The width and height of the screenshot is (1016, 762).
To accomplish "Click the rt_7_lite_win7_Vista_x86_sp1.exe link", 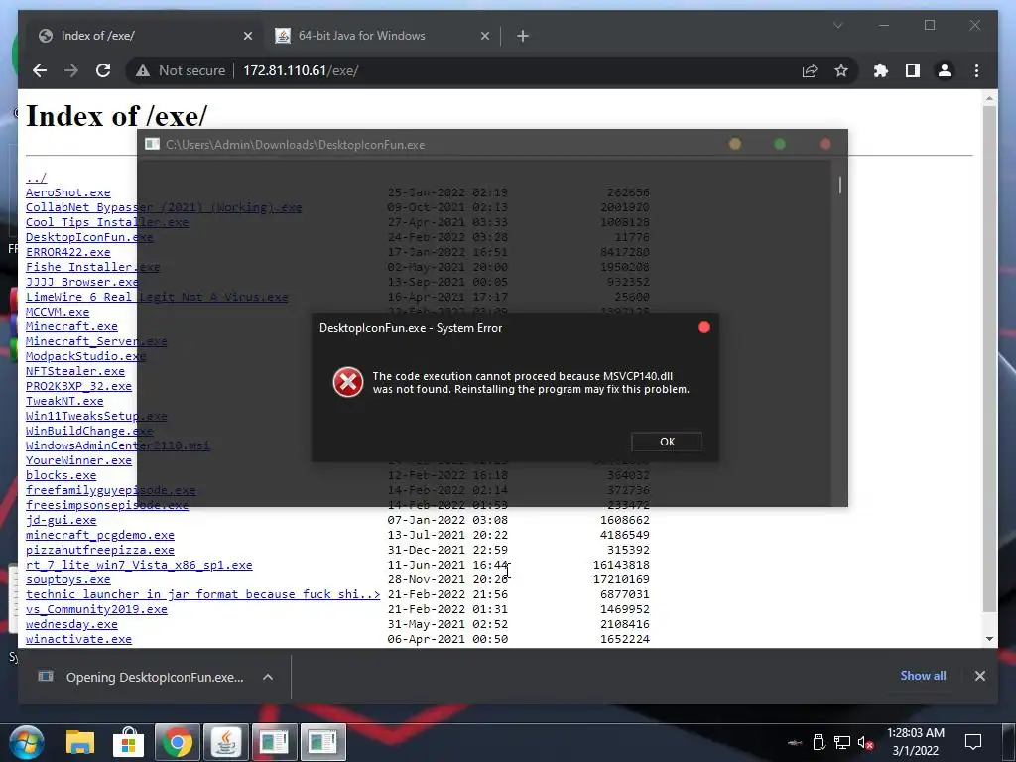I will pyautogui.click(x=139, y=565).
